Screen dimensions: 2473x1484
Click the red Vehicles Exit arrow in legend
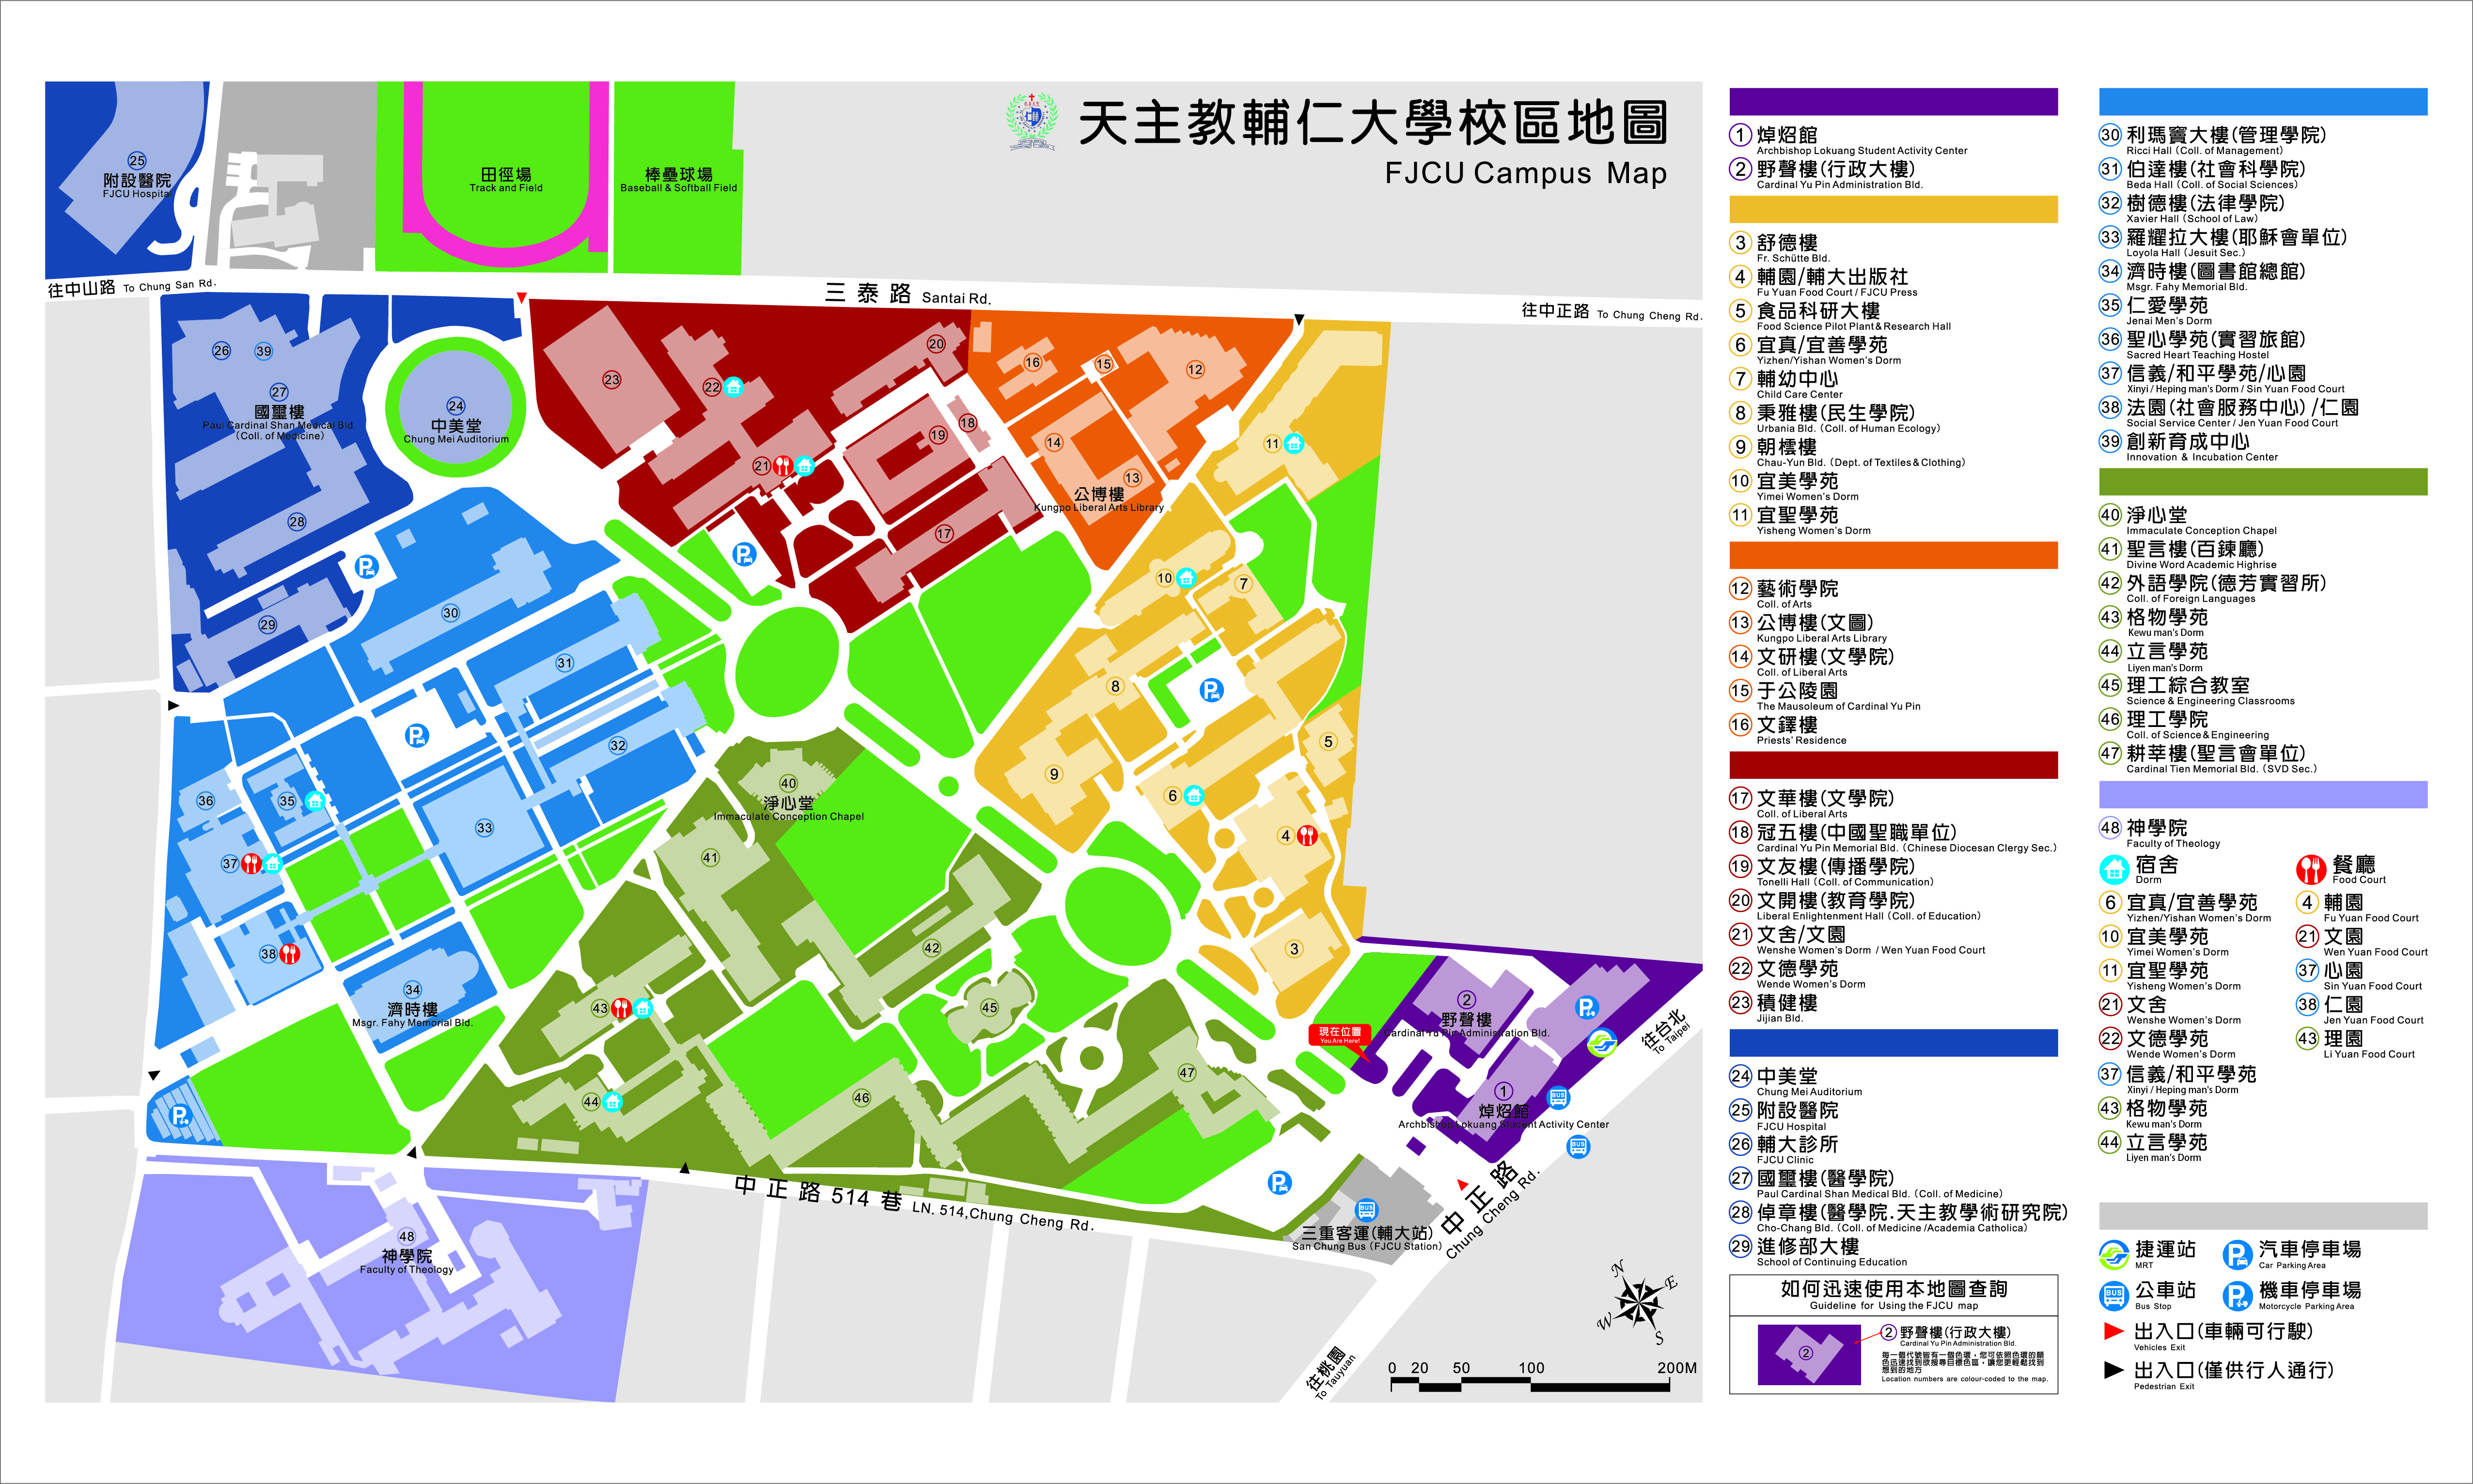coord(2114,1331)
